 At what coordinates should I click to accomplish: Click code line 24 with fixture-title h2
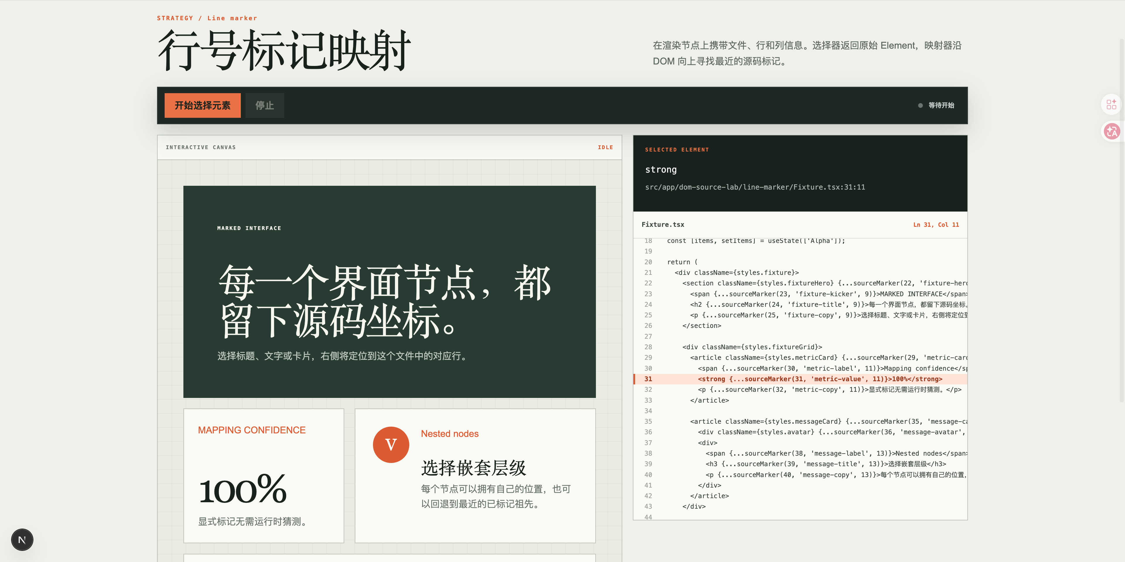pos(800,304)
